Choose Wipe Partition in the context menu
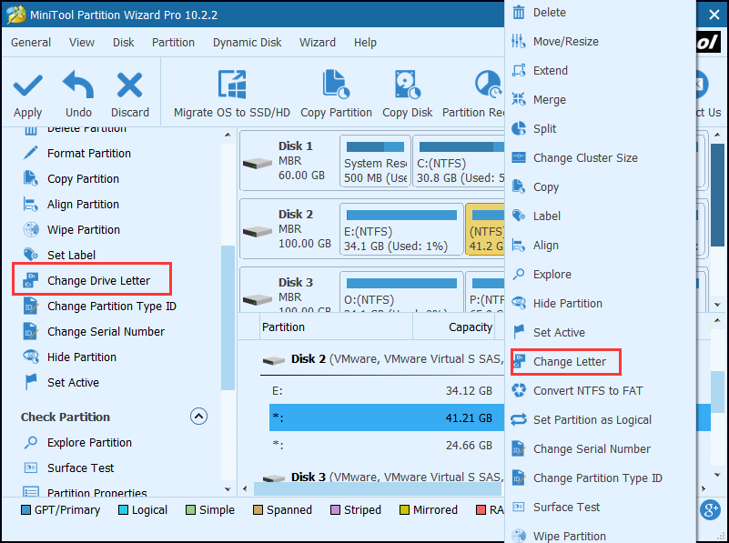The image size is (729, 543). [569, 536]
